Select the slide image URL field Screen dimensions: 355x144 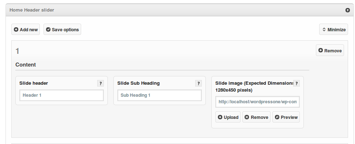point(257,102)
